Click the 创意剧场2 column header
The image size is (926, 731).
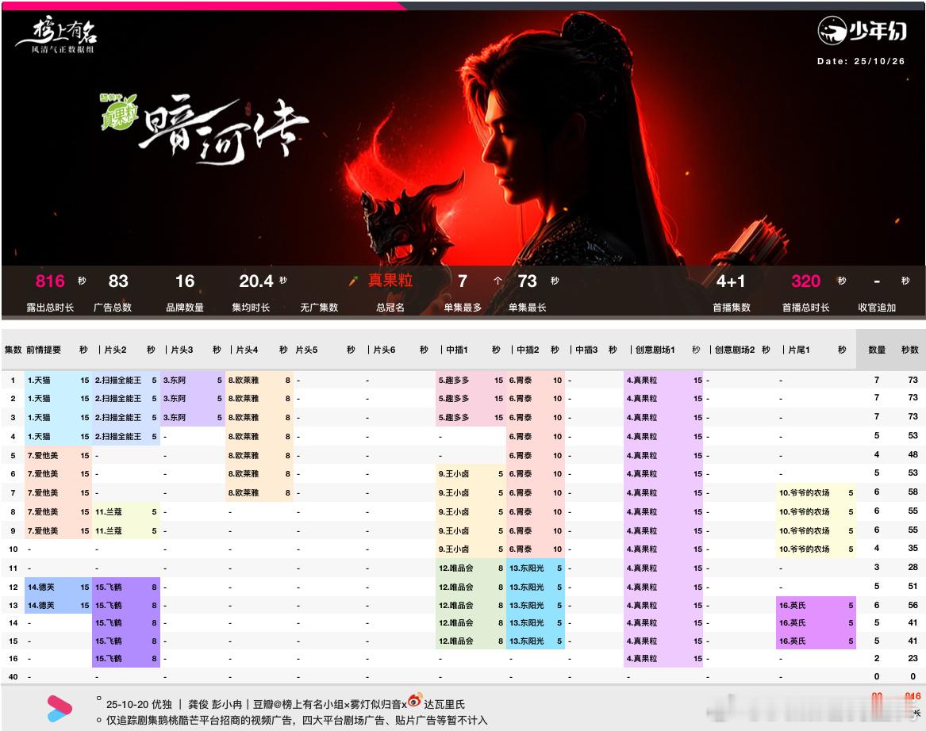point(735,350)
